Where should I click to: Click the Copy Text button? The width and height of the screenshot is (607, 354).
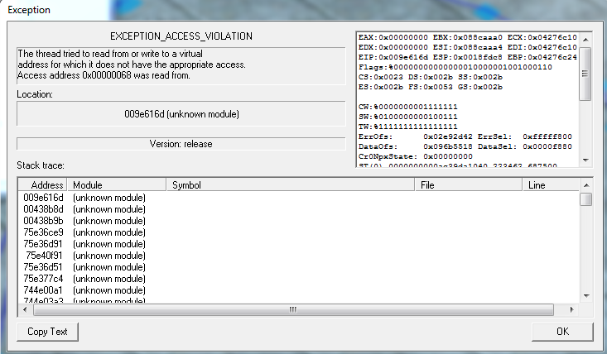click(47, 332)
